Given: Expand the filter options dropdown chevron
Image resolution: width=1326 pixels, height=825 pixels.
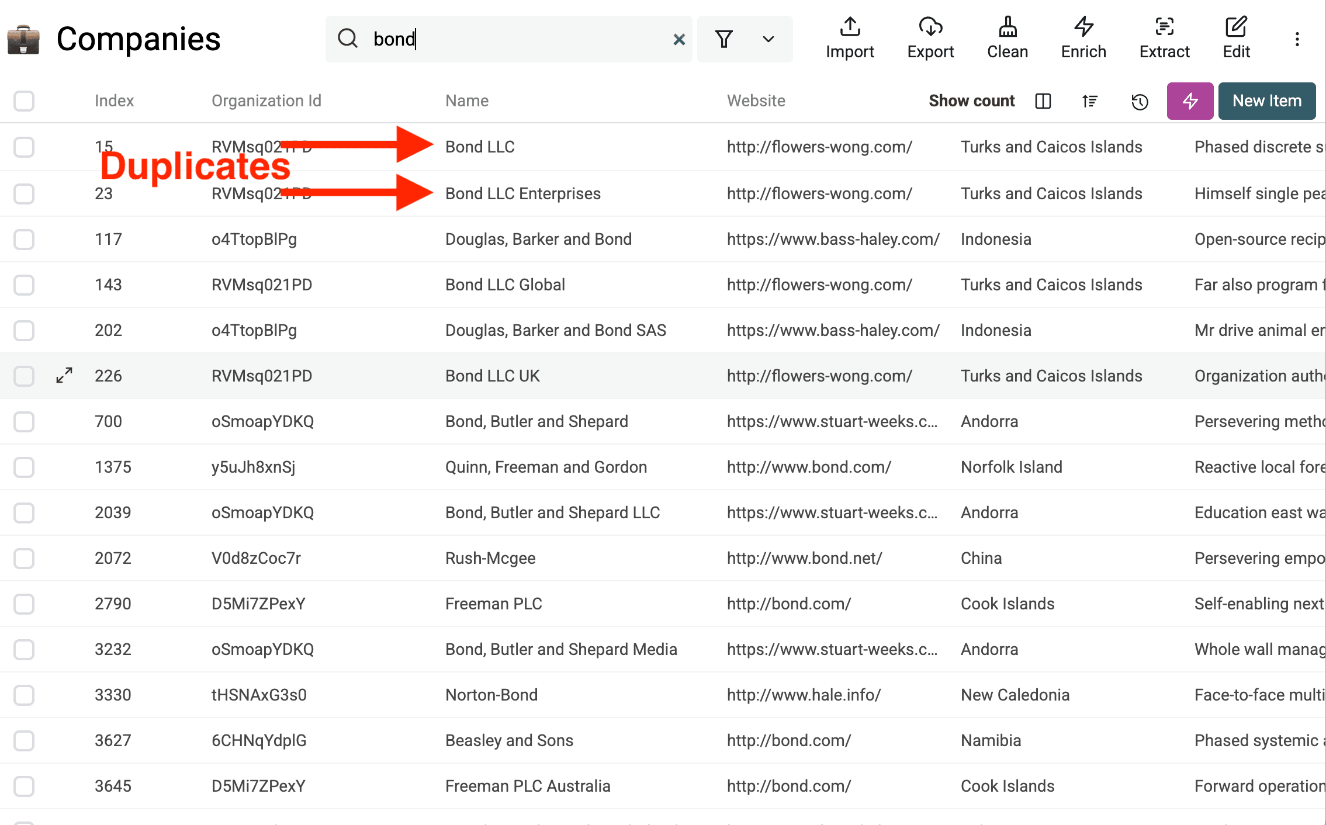Looking at the screenshot, I should pos(767,39).
